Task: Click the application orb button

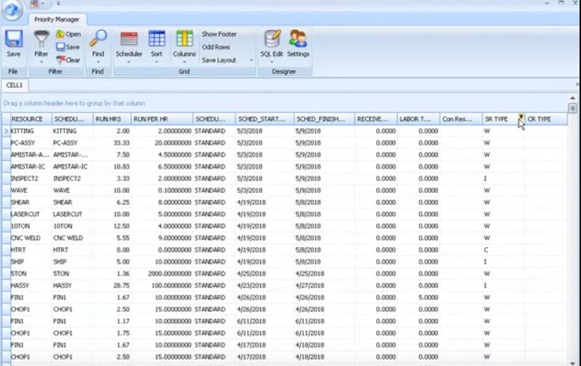Action: [x=12, y=10]
